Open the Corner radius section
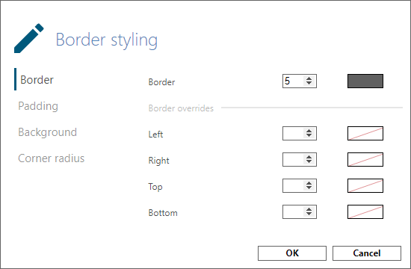Image resolution: width=411 pixels, height=269 pixels. point(51,158)
